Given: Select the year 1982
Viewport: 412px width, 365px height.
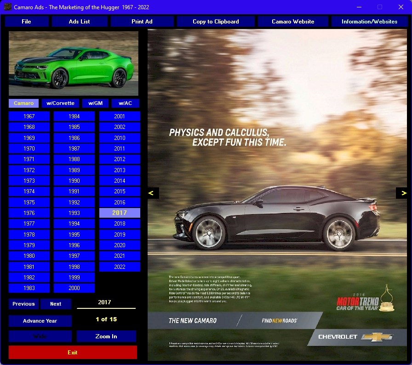Looking at the screenshot, I should (x=29, y=278).
